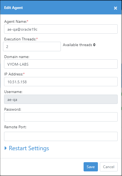Screen dimensions: 122x176
Task: Select the Execution Threads box showing 2
Action: 32,46
